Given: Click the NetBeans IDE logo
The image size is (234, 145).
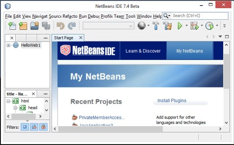Looking at the screenshot, I should pos(88,50).
